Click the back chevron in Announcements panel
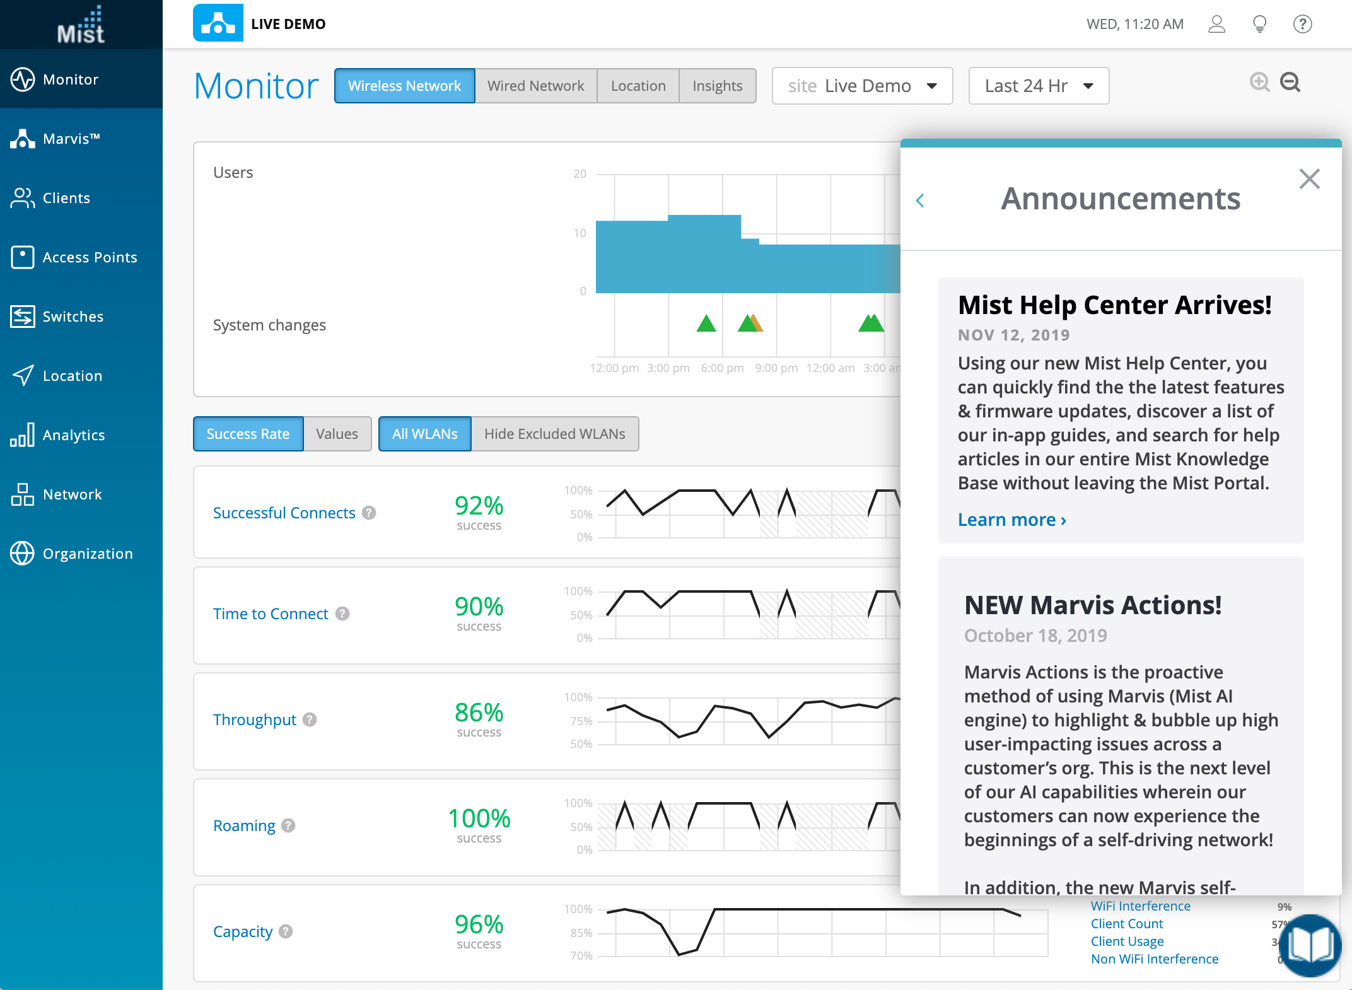1352x990 pixels. (920, 201)
